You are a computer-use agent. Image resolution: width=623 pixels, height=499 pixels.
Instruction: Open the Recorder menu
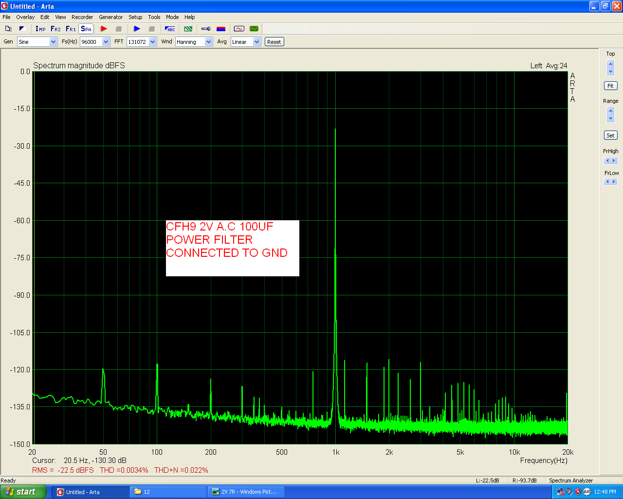(82, 17)
